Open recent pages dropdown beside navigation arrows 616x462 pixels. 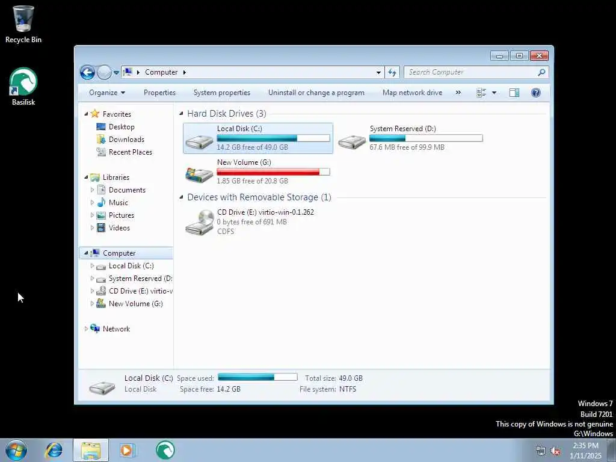[116, 73]
